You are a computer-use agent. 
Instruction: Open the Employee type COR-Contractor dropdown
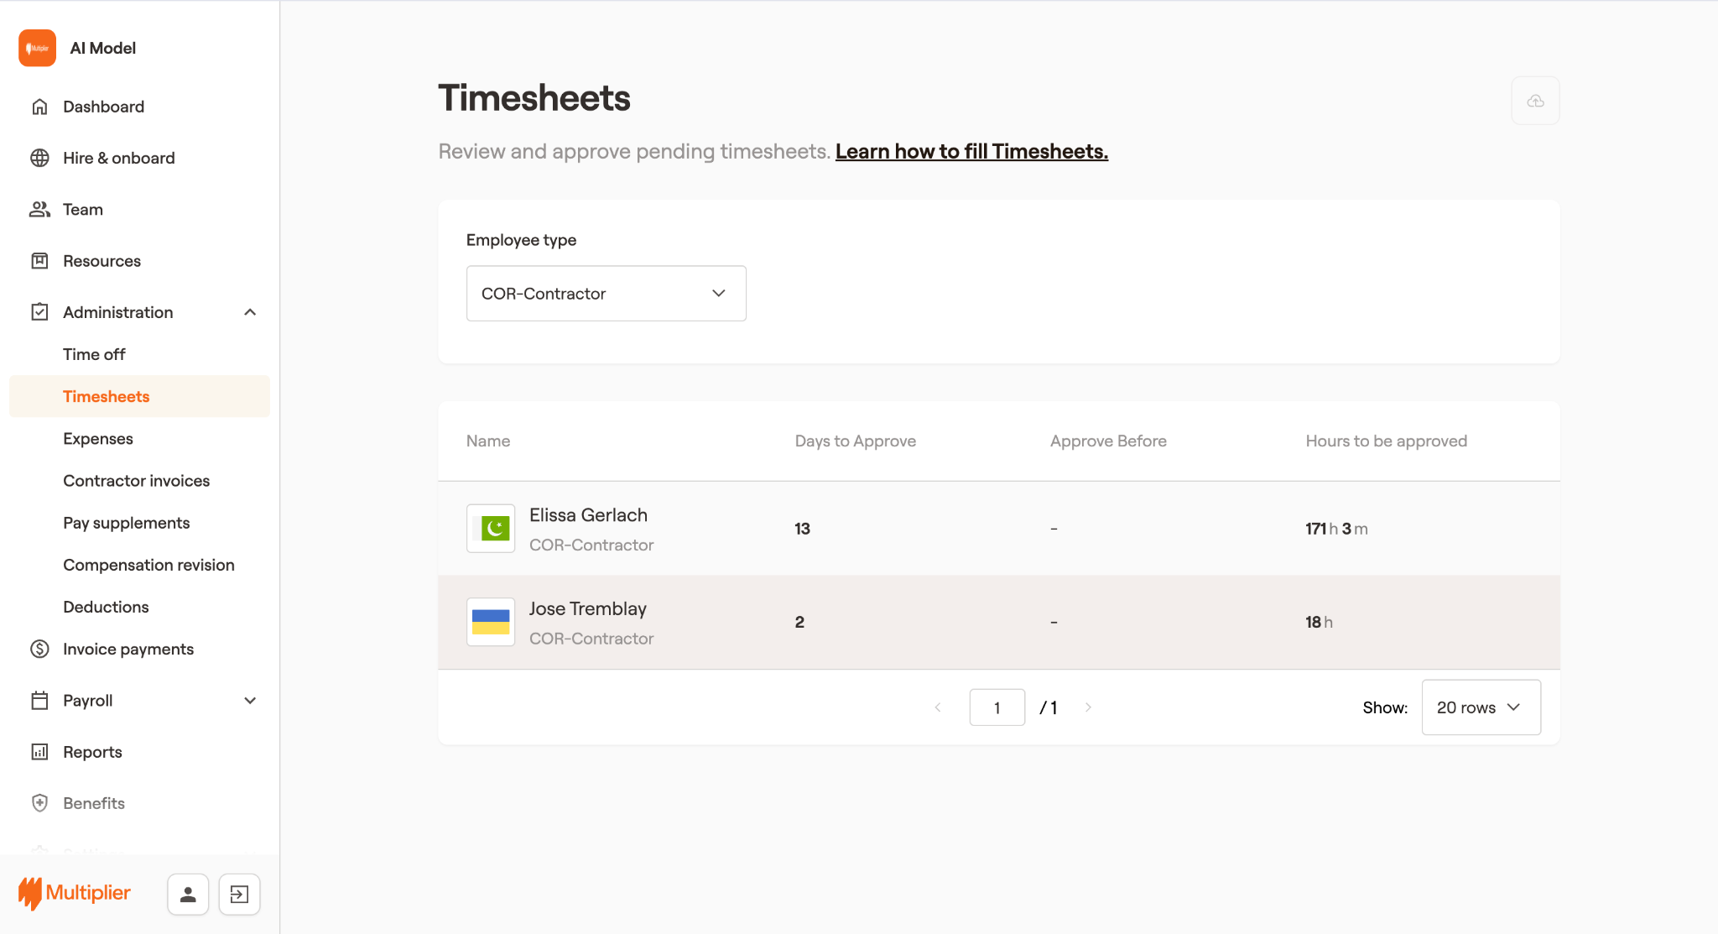[606, 294]
